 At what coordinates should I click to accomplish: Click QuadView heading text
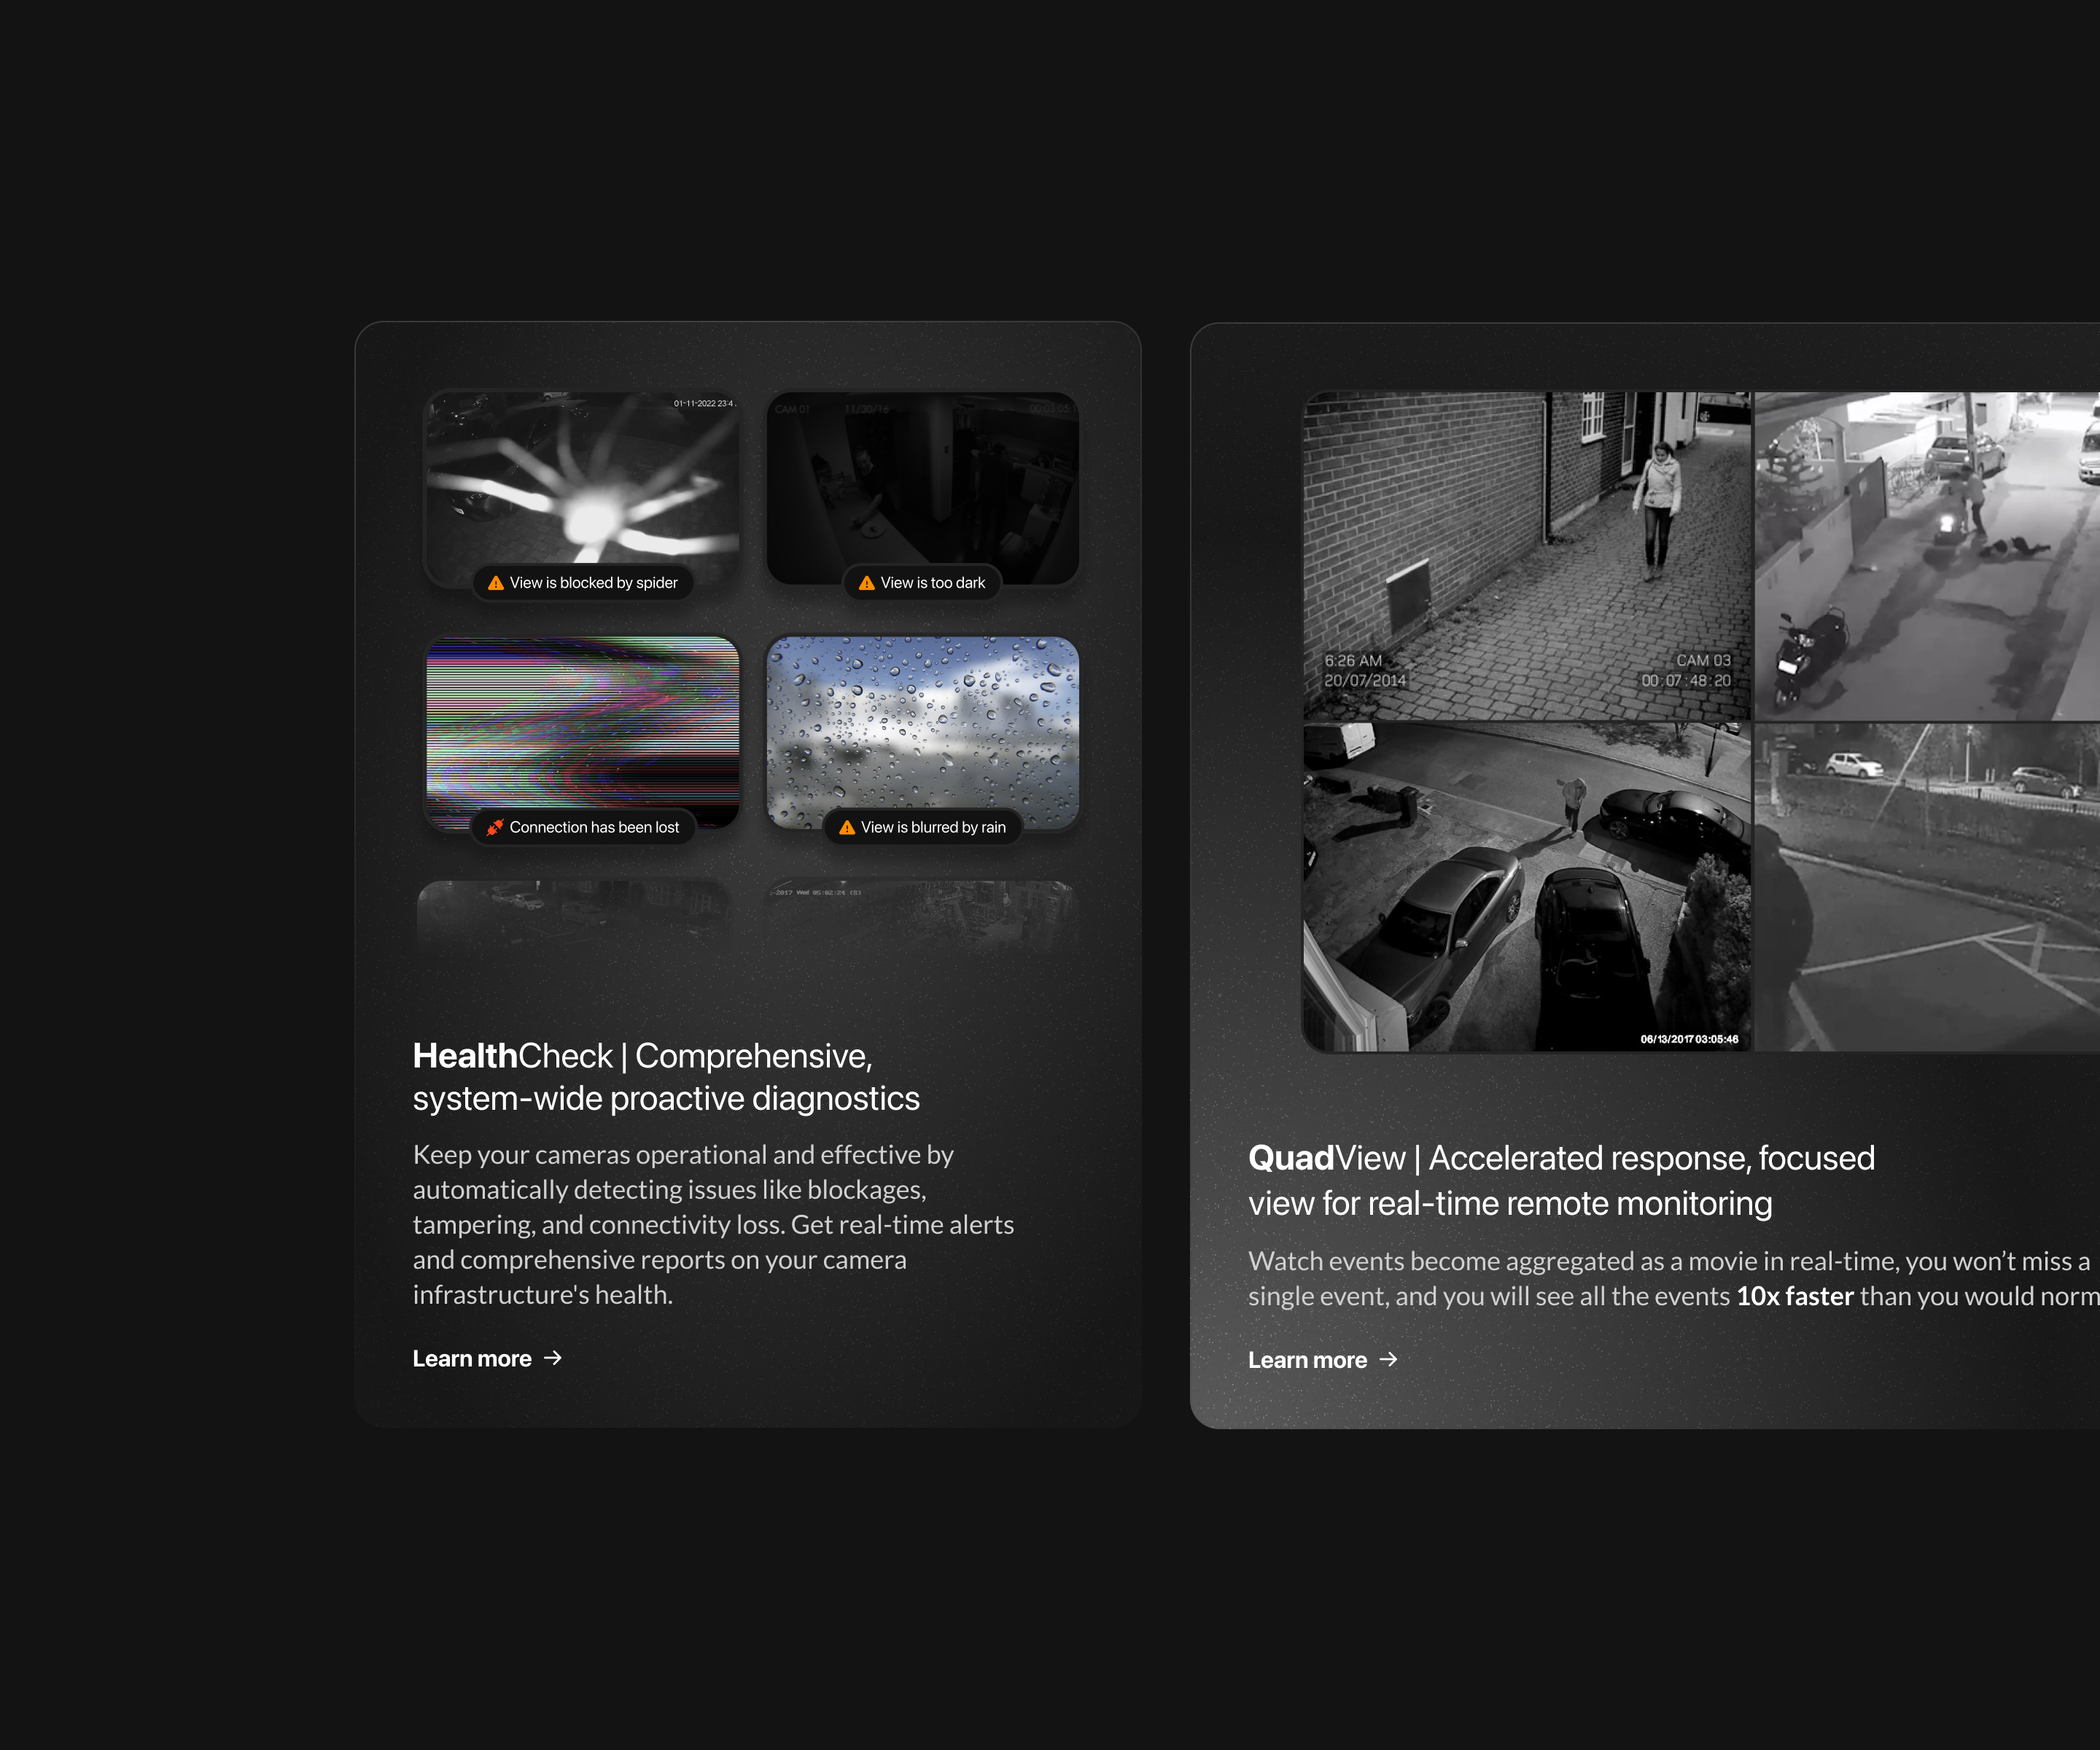1561,1180
